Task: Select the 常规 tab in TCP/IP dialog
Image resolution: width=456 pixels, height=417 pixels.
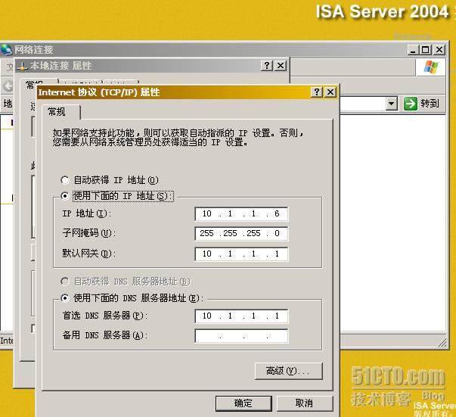Action: click(60, 112)
